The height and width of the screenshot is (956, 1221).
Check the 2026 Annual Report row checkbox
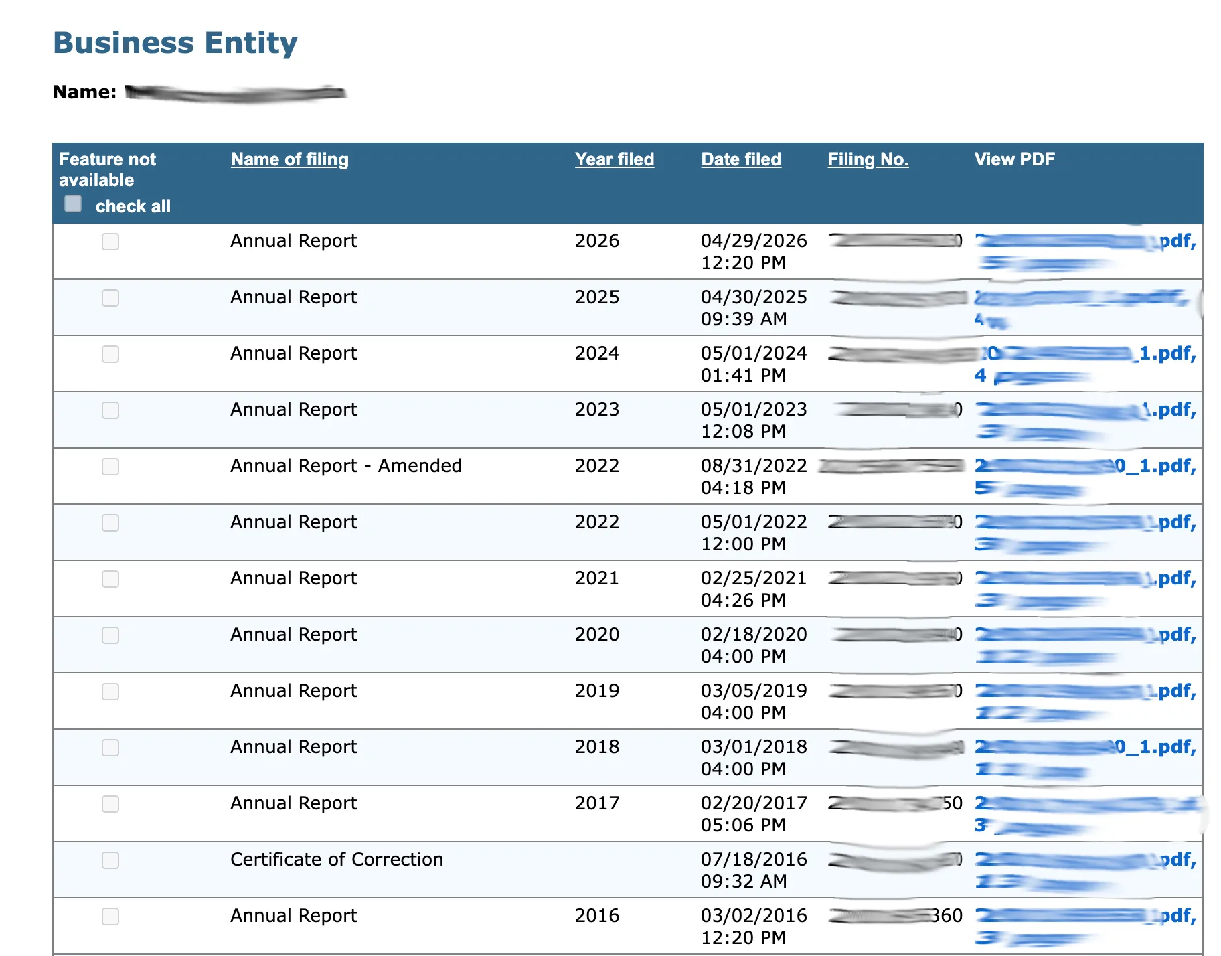tap(110, 242)
